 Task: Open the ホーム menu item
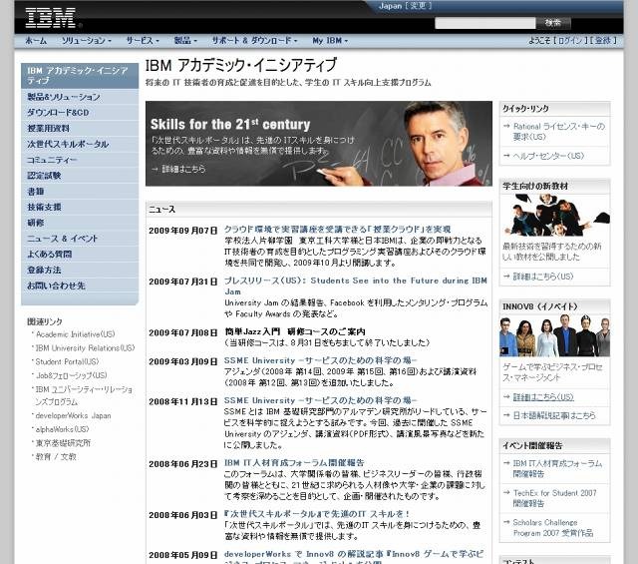click(36, 41)
